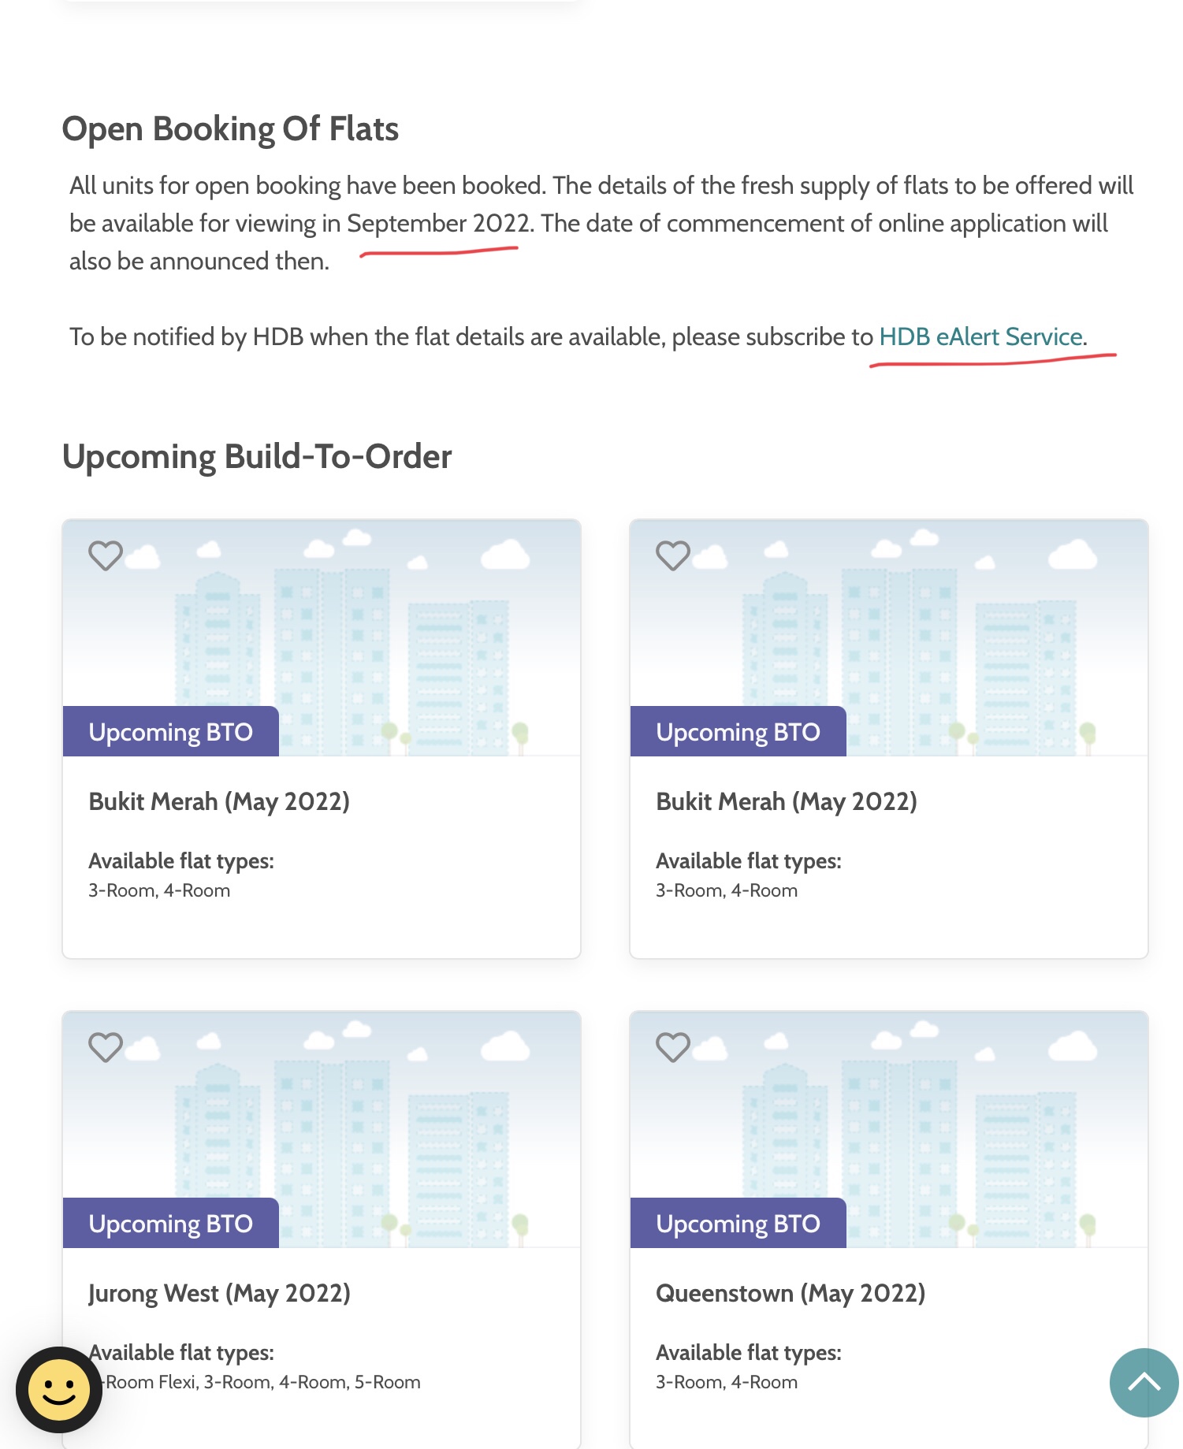The image size is (1183, 1449).
Task: Click the scroll-to-top arrow button
Action: point(1144,1383)
